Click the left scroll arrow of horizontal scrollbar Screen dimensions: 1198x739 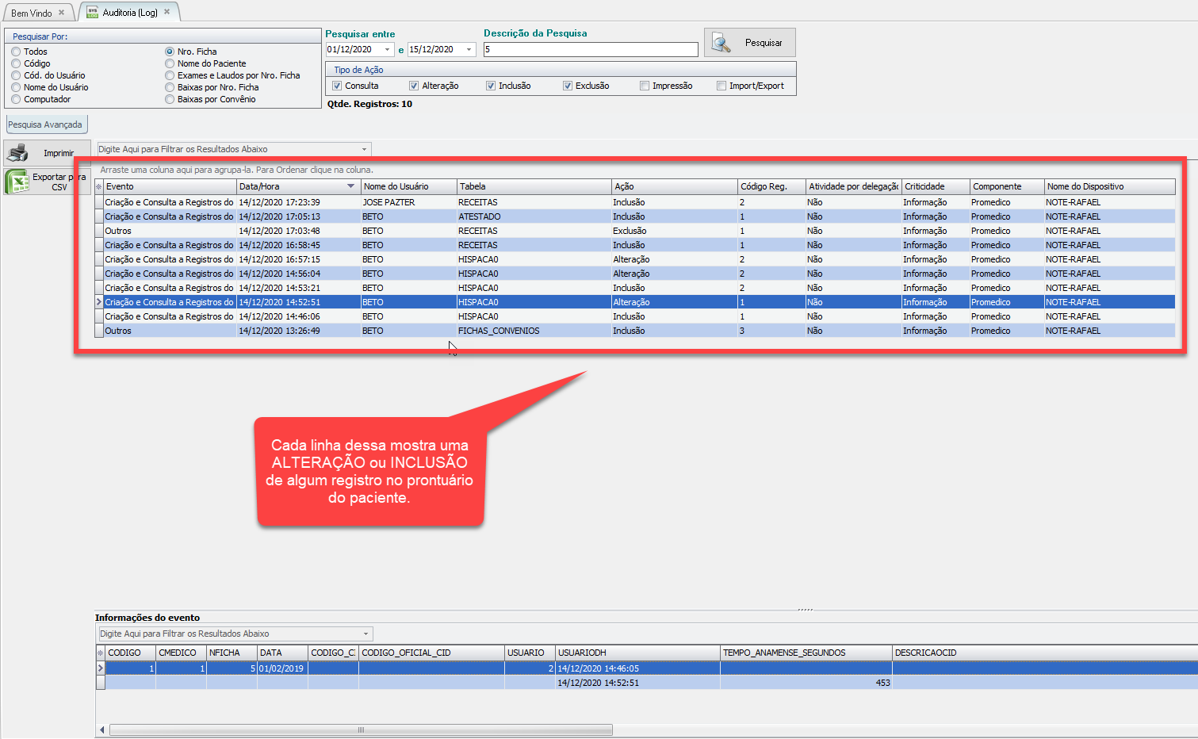point(101,729)
